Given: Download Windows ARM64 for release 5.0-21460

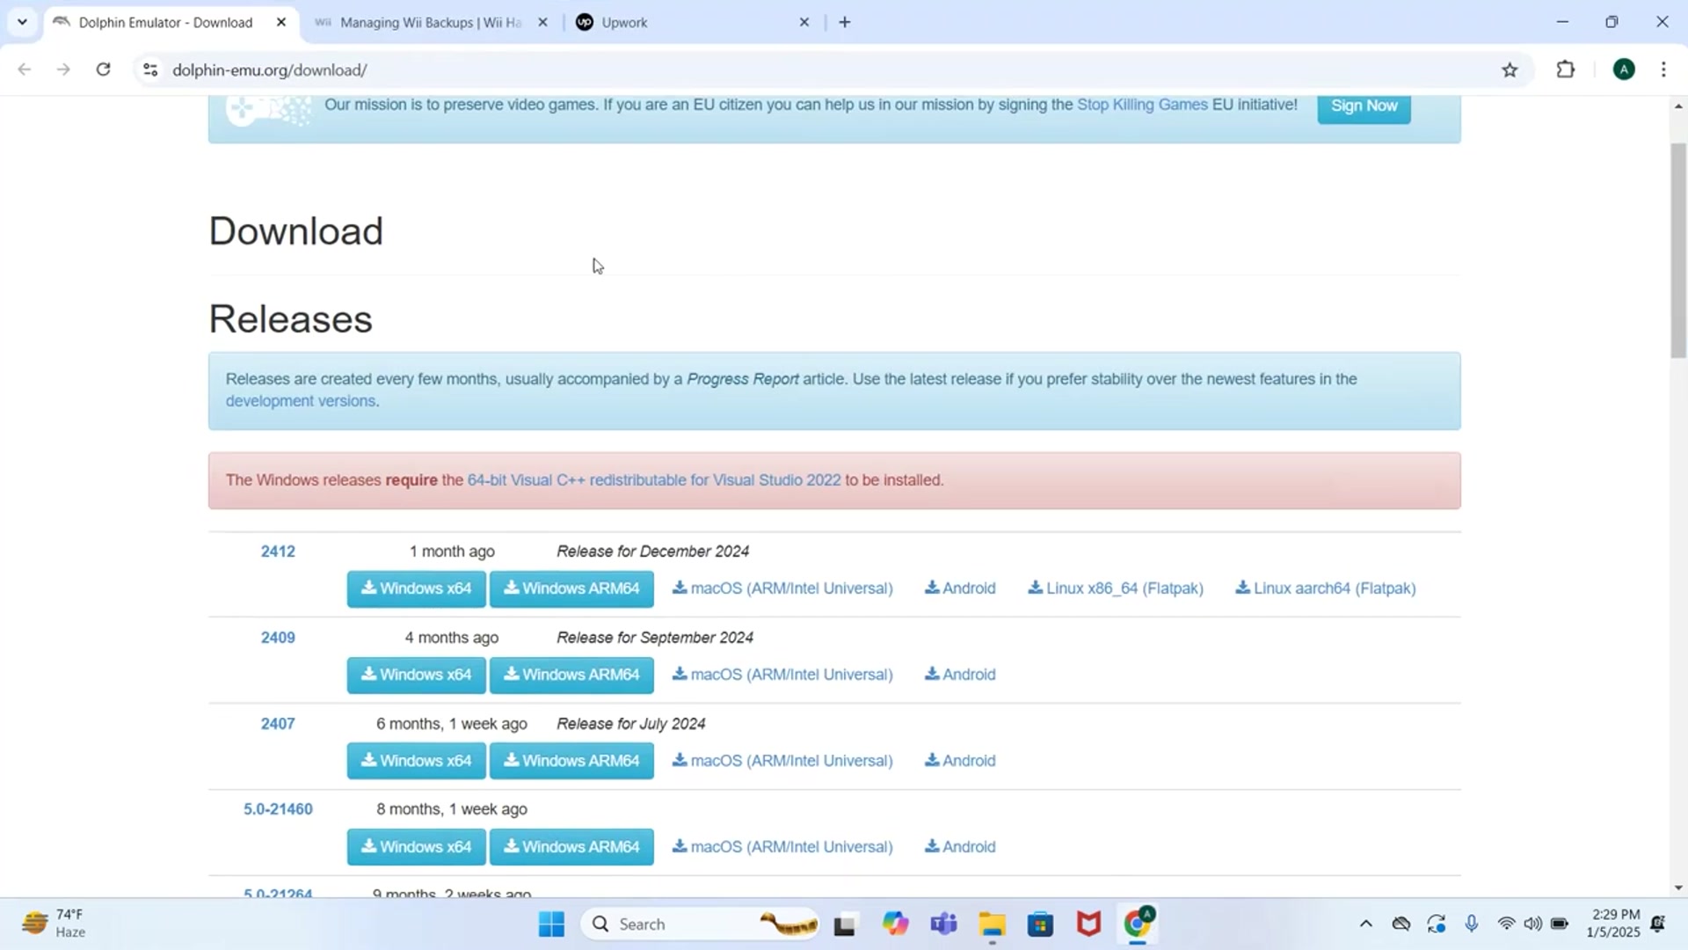Looking at the screenshot, I should click(571, 847).
